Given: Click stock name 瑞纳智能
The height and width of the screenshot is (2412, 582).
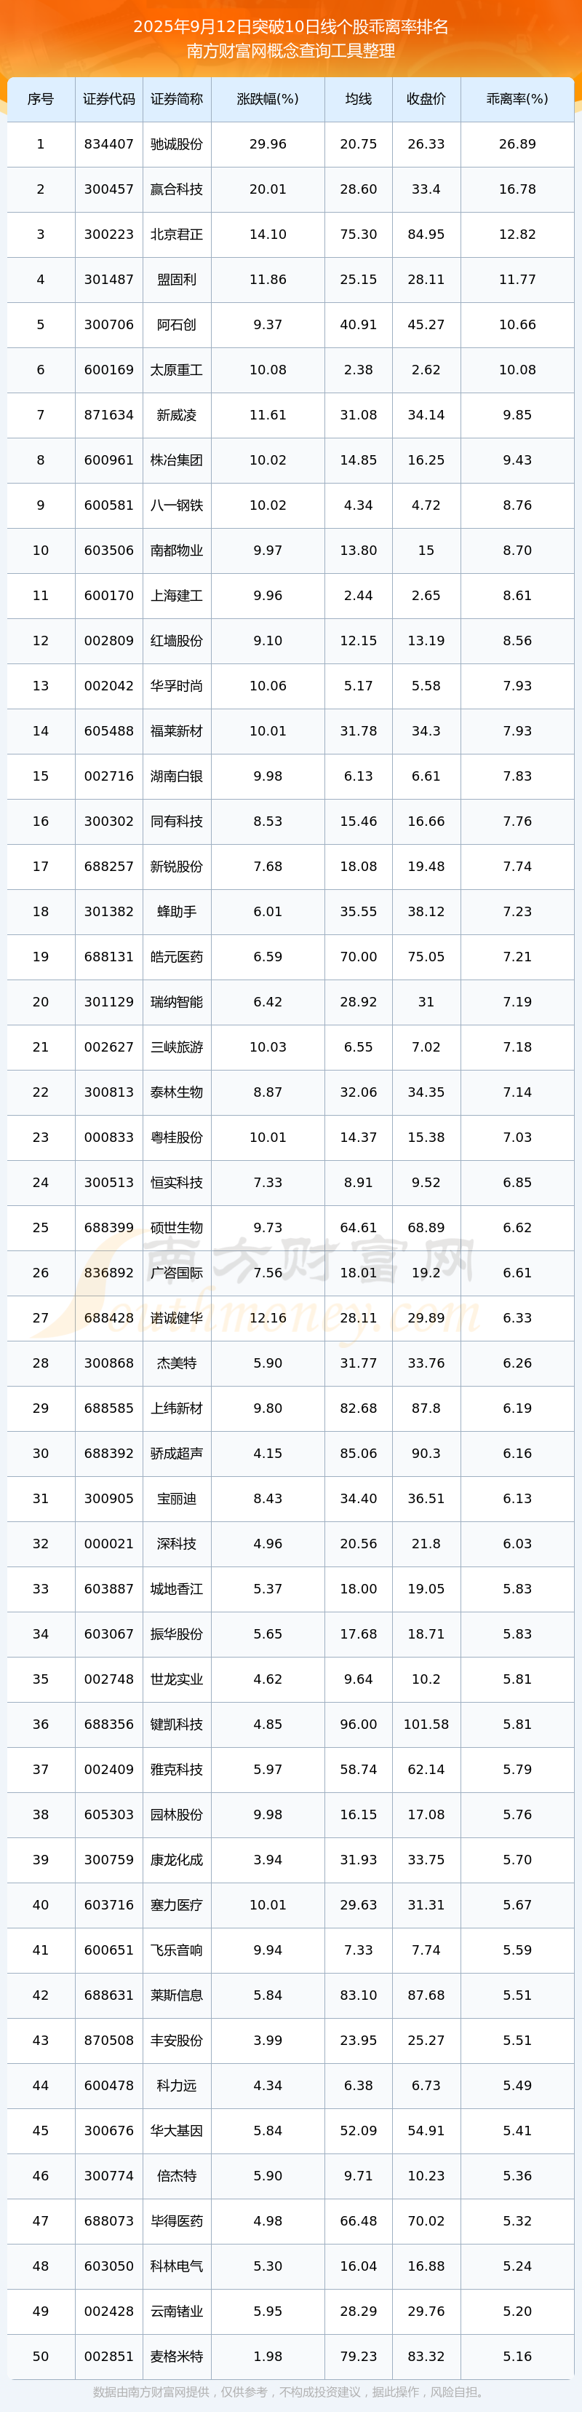Looking at the screenshot, I should (177, 1002).
